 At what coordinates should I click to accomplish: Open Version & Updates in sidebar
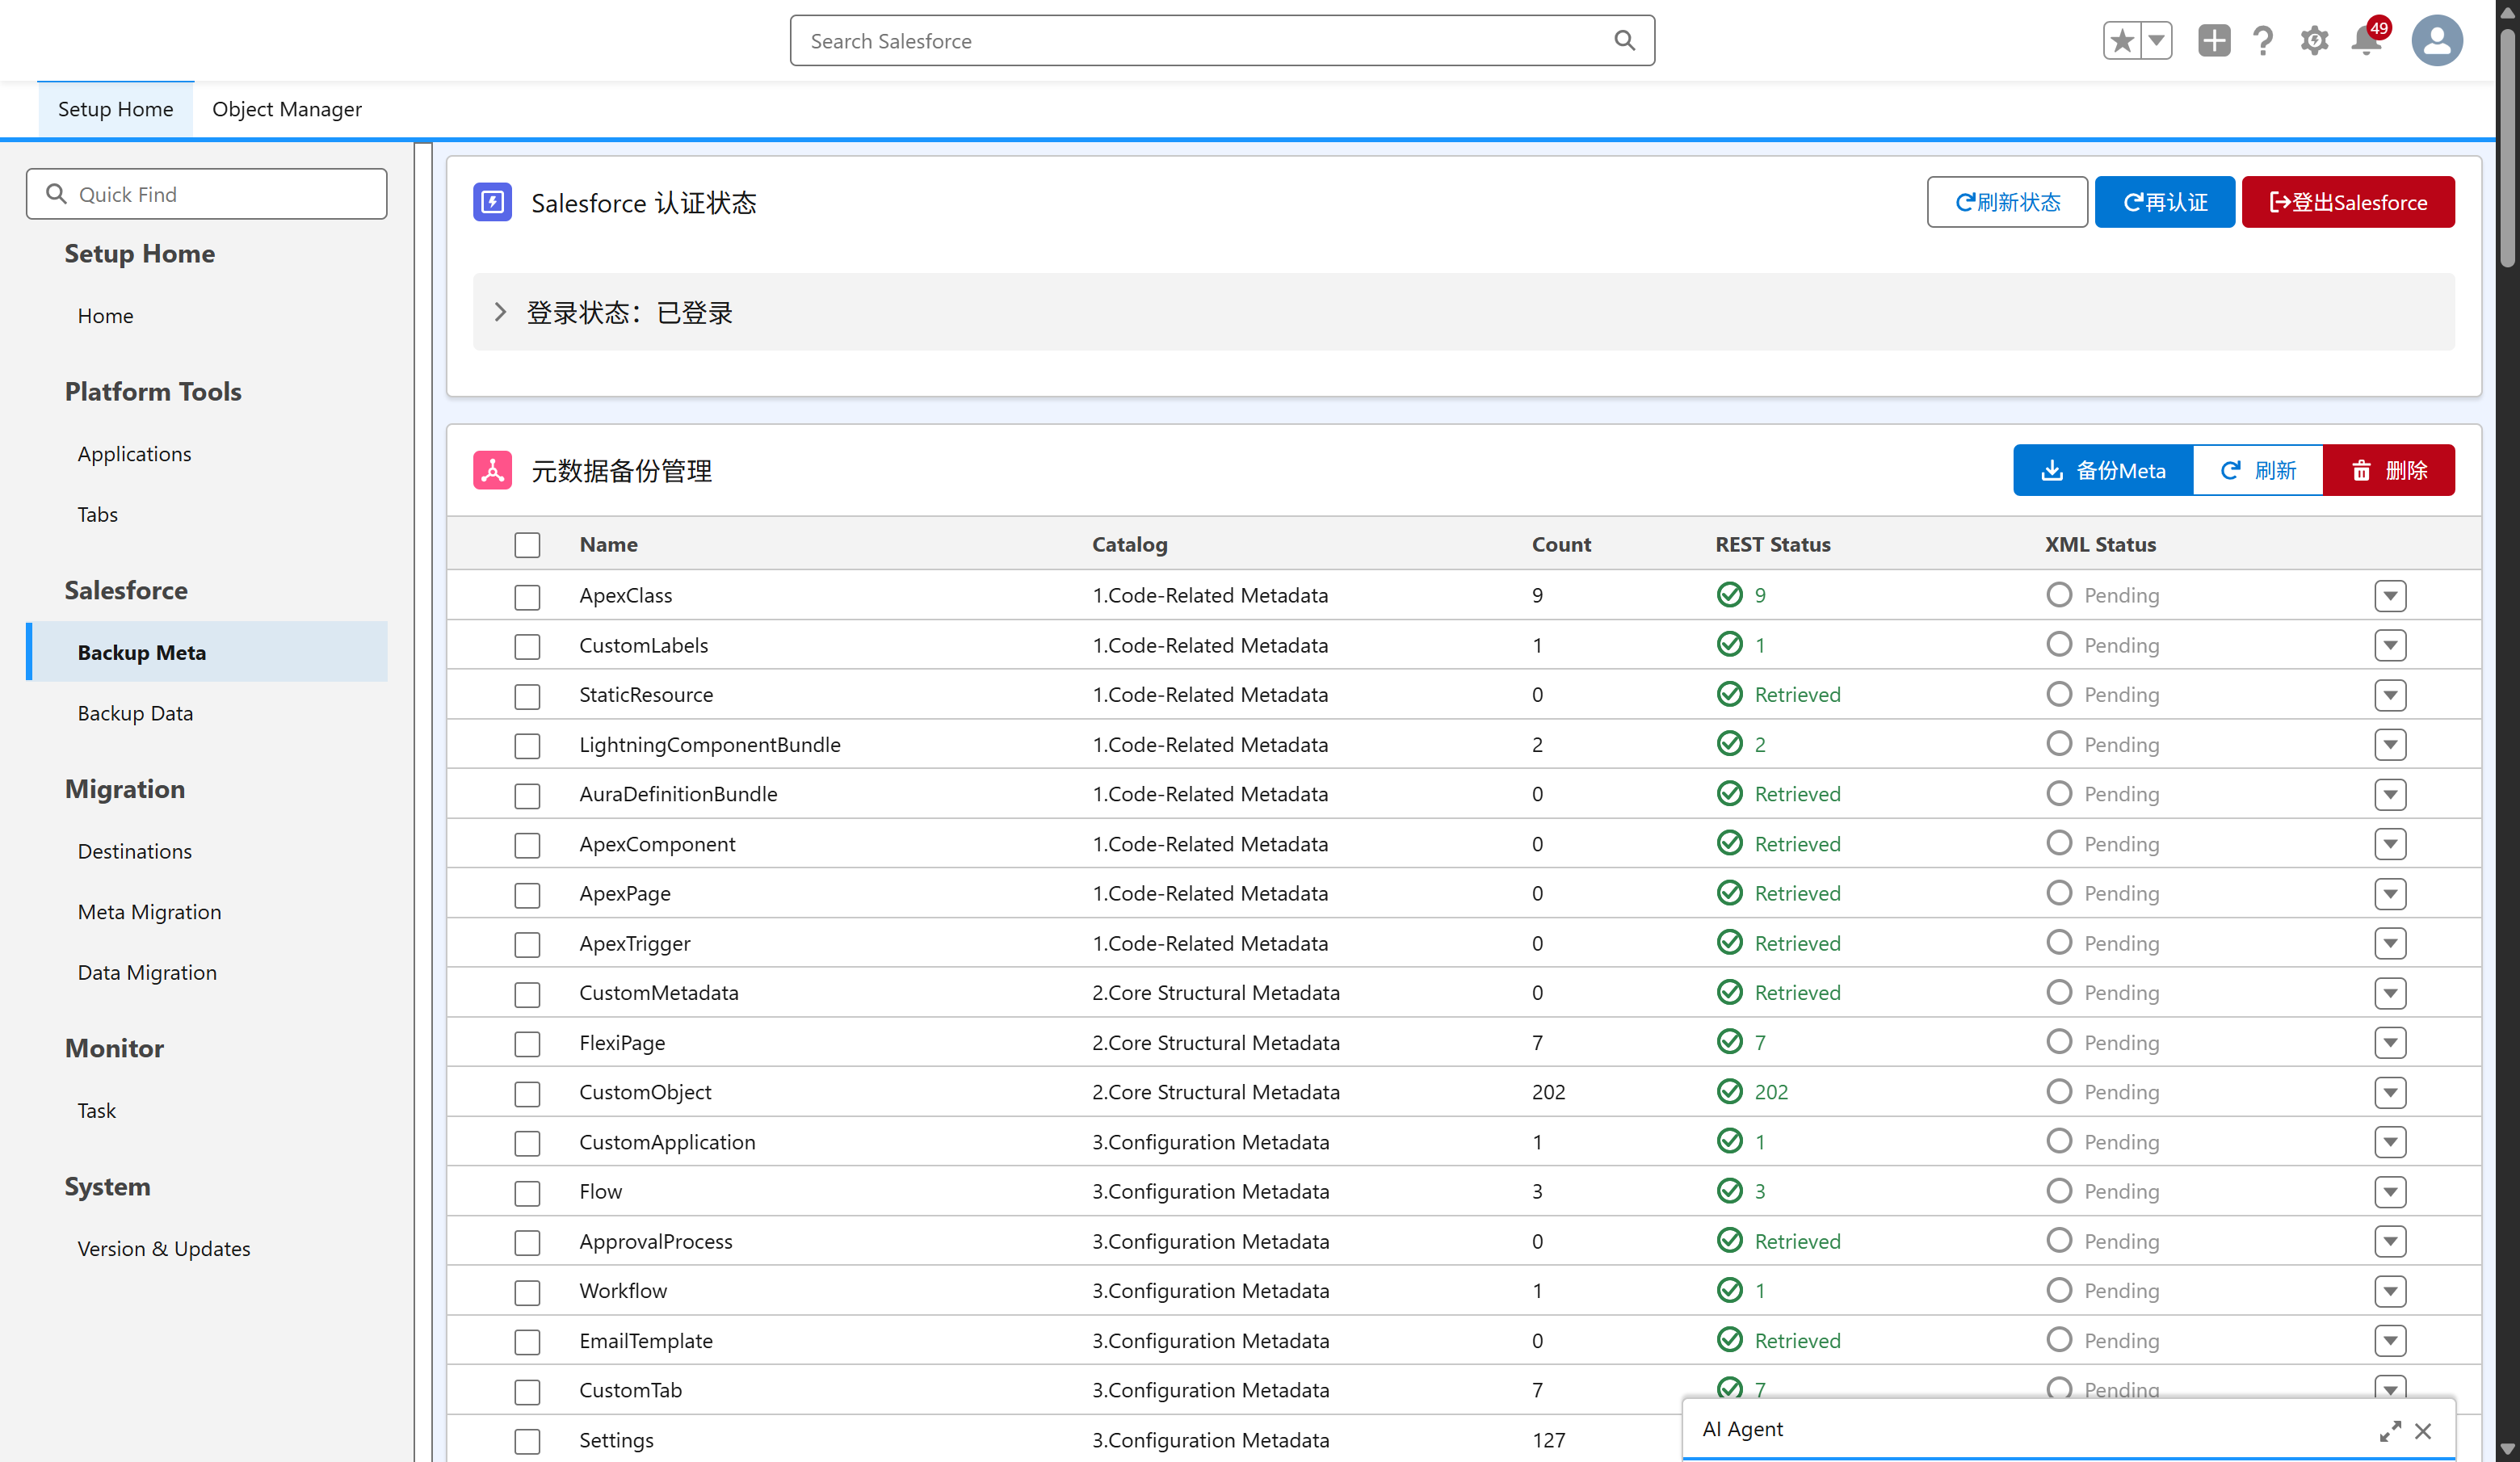(164, 1248)
